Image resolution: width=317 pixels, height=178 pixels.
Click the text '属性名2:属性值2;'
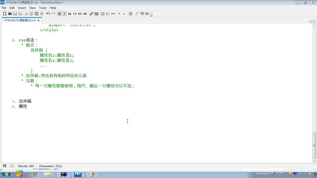tap(57, 60)
